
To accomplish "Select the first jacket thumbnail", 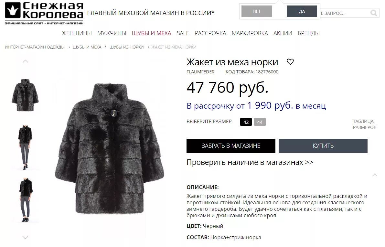I will [x=25, y=95].
